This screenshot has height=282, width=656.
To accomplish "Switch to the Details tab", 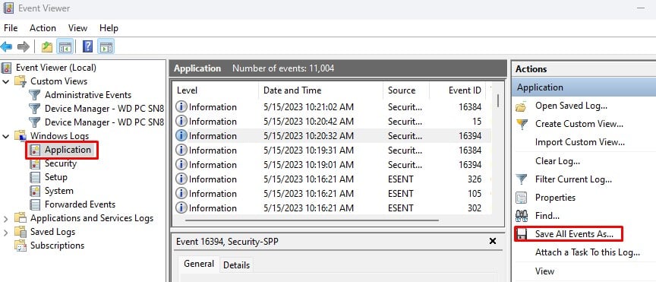I will click(236, 265).
